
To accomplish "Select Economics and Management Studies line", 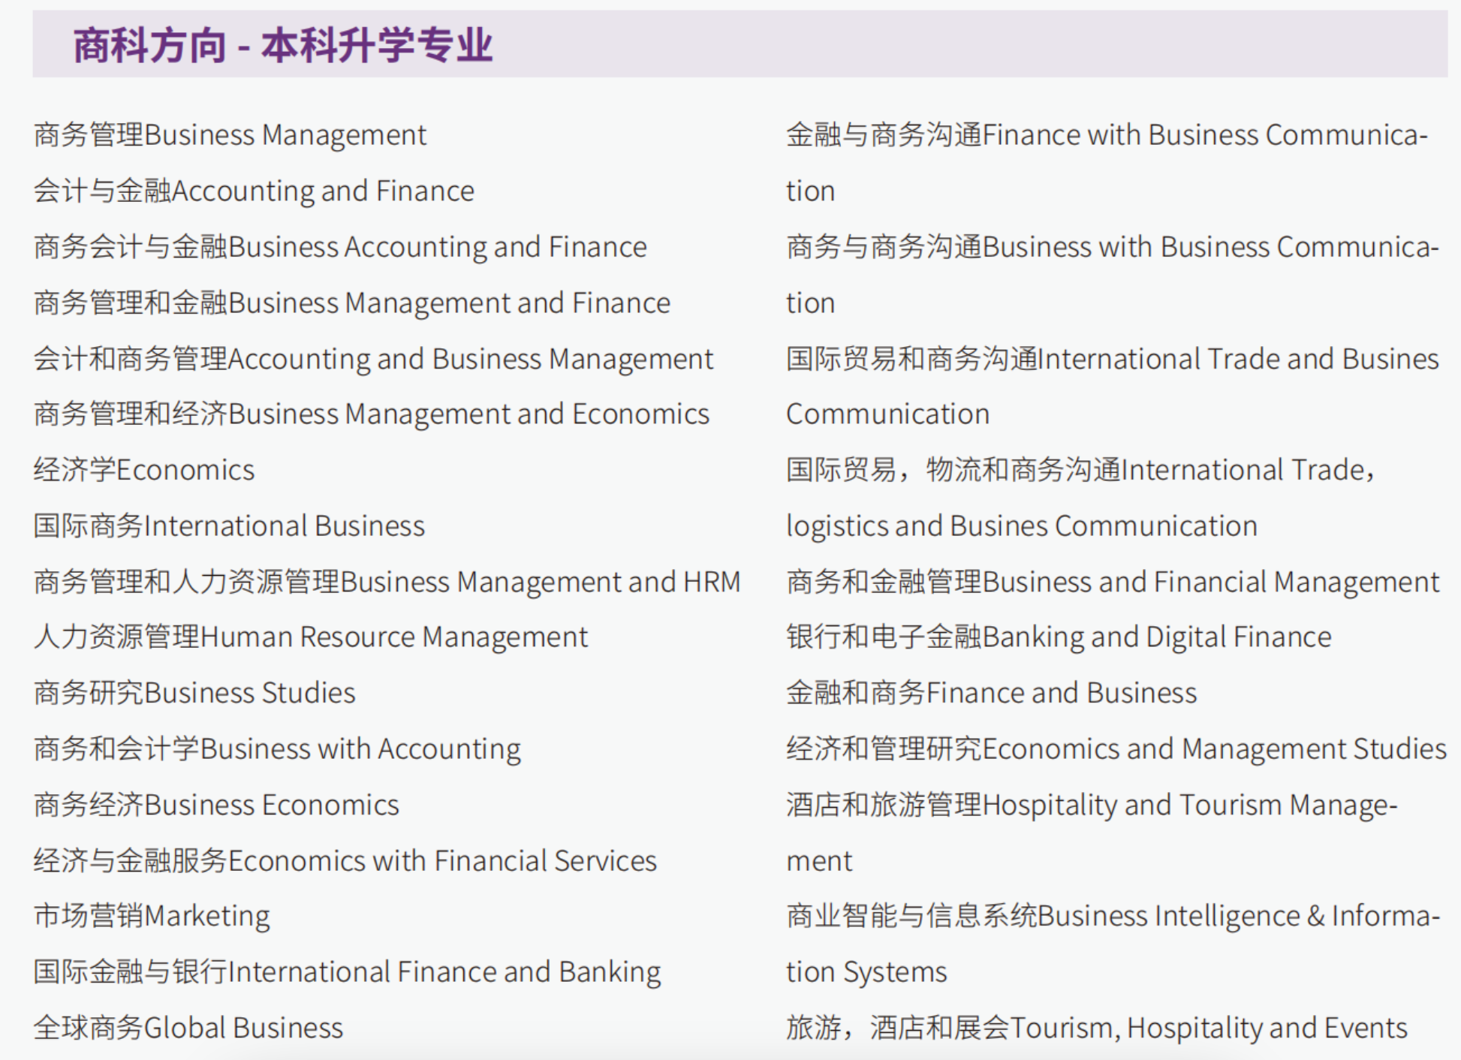I will tap(1116, 748).
